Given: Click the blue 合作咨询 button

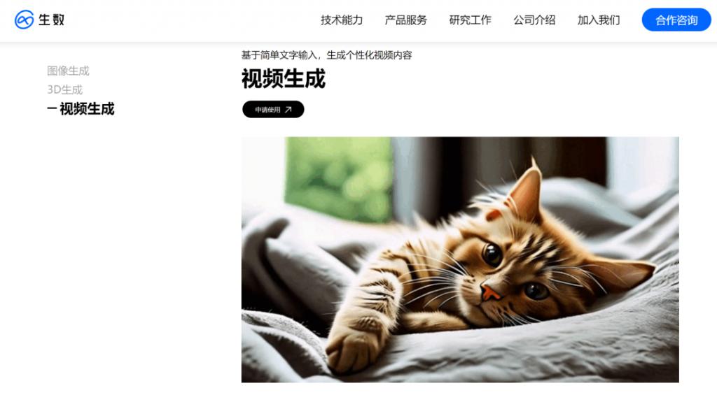Looking at the screenshot, I should pyautogui.click(x=676, y=20).
